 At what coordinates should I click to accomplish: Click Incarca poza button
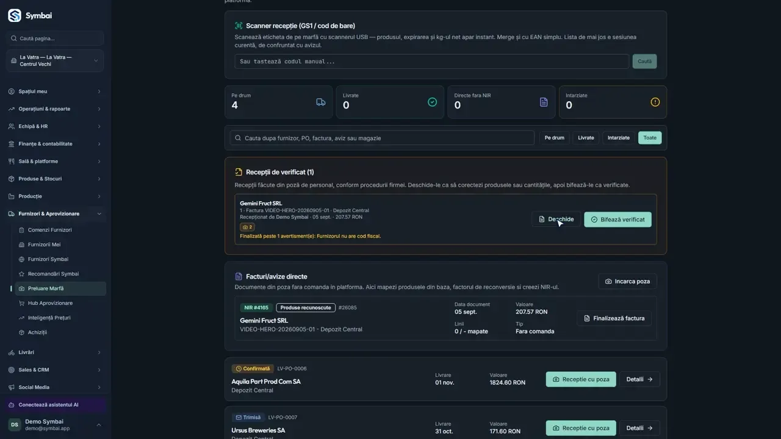627,282
